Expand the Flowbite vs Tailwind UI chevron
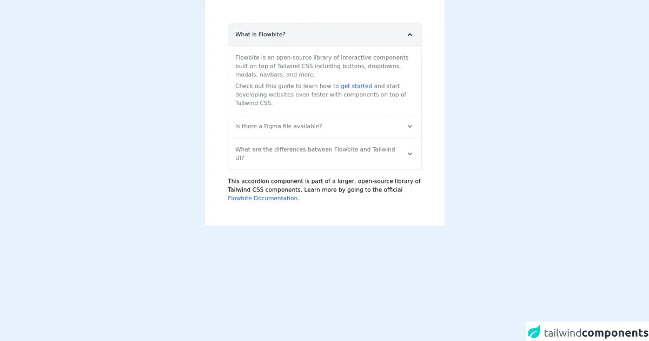 pos(409,154)
